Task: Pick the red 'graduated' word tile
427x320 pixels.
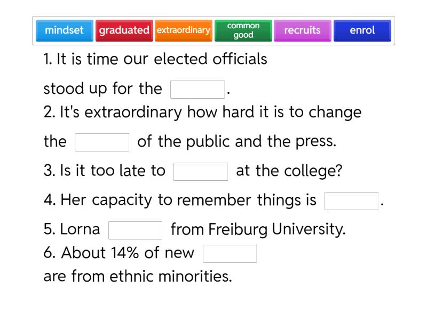Action: point(124,30)
